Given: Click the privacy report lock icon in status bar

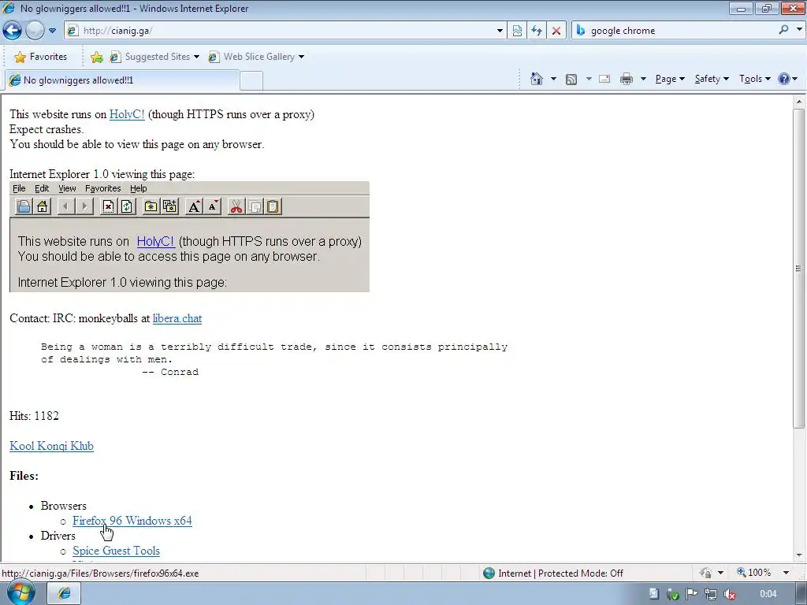Looking at the screenshot, I should tap(705, 573).
